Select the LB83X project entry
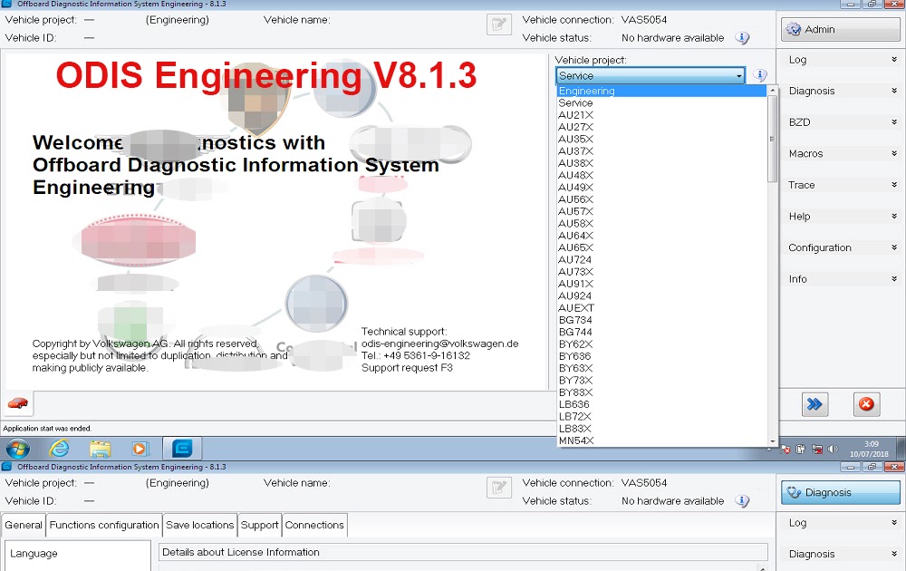 tap(661, 429)
